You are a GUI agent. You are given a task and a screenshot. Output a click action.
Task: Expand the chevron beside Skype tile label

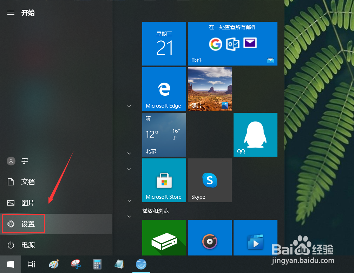(129, 201)
